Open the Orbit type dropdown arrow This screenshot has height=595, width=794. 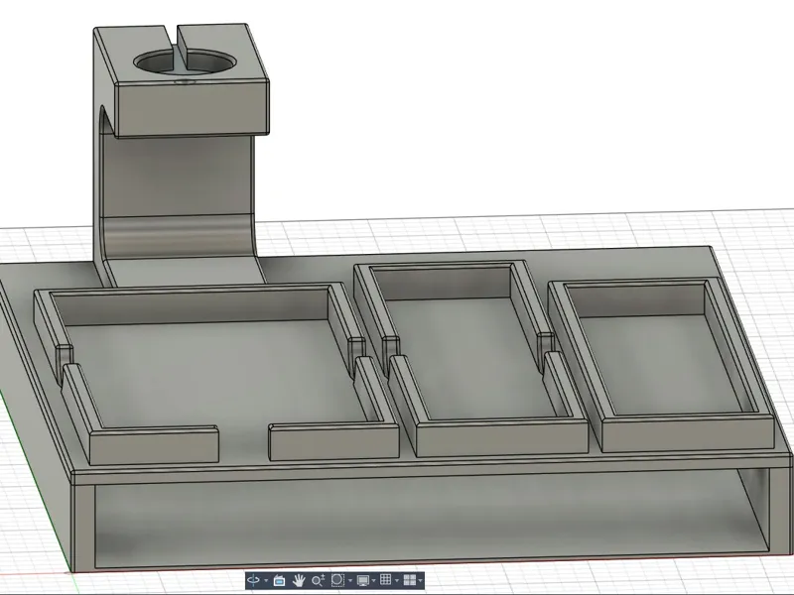click(266, 580)
